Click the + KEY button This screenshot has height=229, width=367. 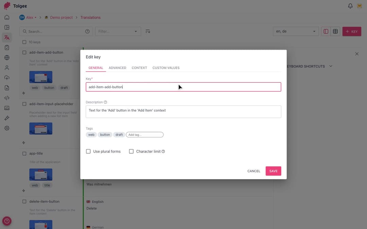pyautogui.click(x=352, y=31)
